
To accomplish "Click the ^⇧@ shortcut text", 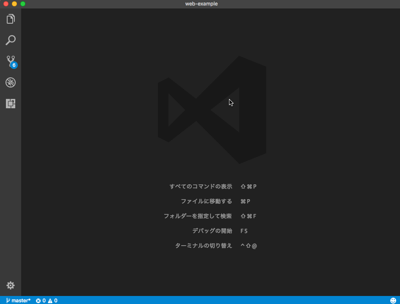I will (x=249, y=246).
